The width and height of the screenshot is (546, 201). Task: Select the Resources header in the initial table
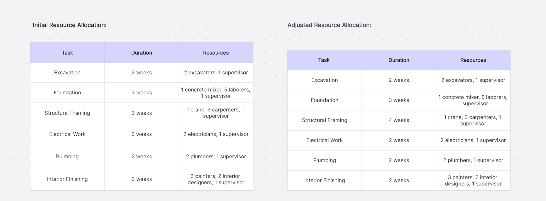tap(216, 53)
